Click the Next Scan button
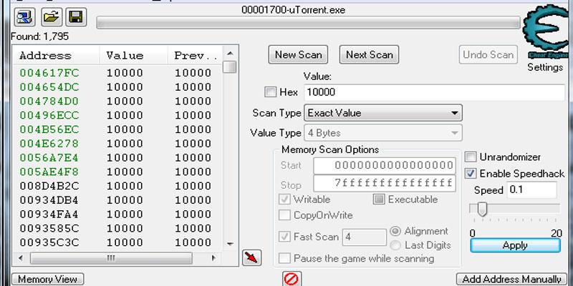The image size is (573, 286). [x=369, y=55]
